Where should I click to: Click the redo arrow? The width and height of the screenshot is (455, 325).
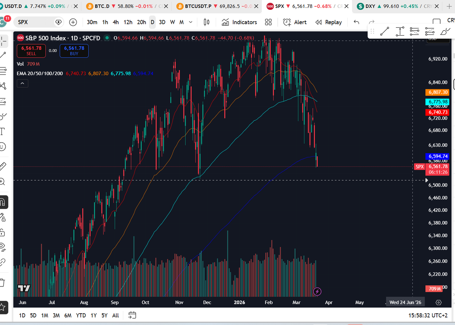(372, 22)
